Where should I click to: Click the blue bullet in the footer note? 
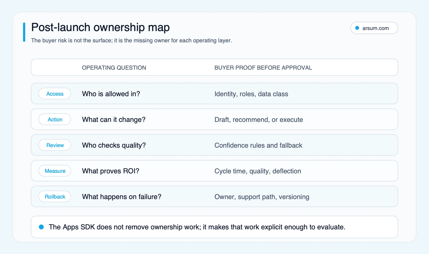point(41,227)
